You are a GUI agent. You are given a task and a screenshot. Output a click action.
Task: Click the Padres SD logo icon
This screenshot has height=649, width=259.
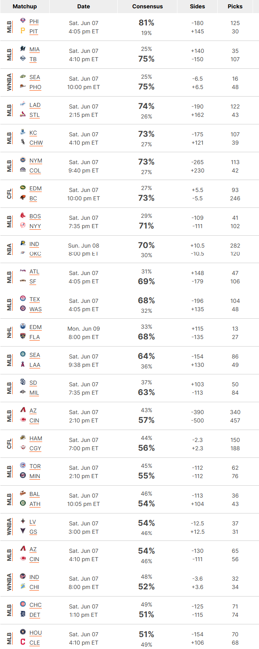click(23, 382)
